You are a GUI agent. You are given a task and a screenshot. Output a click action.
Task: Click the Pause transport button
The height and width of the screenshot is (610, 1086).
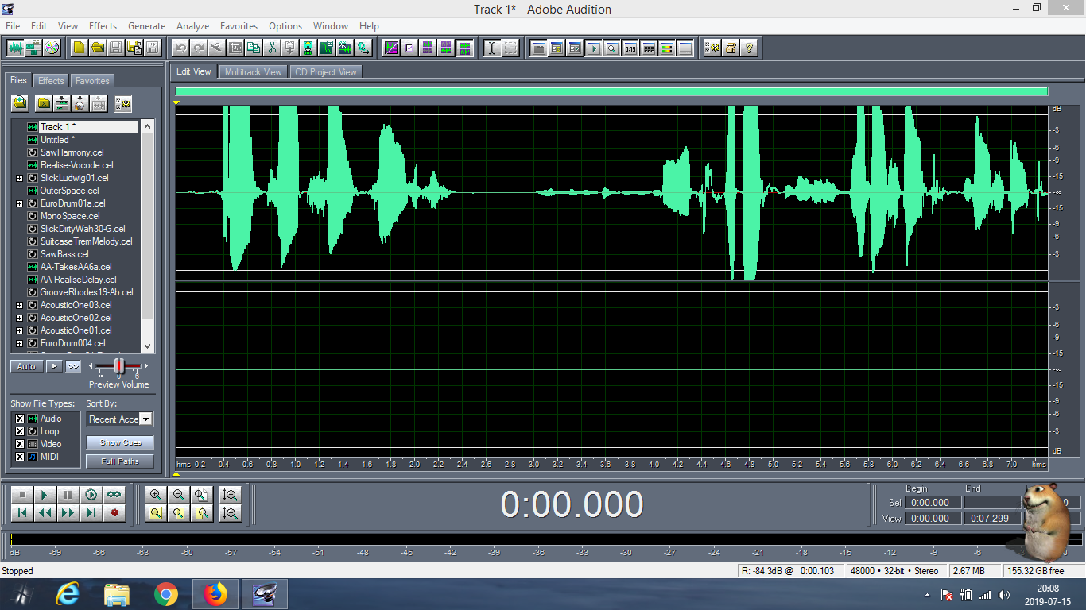click(x=68, y=495)
